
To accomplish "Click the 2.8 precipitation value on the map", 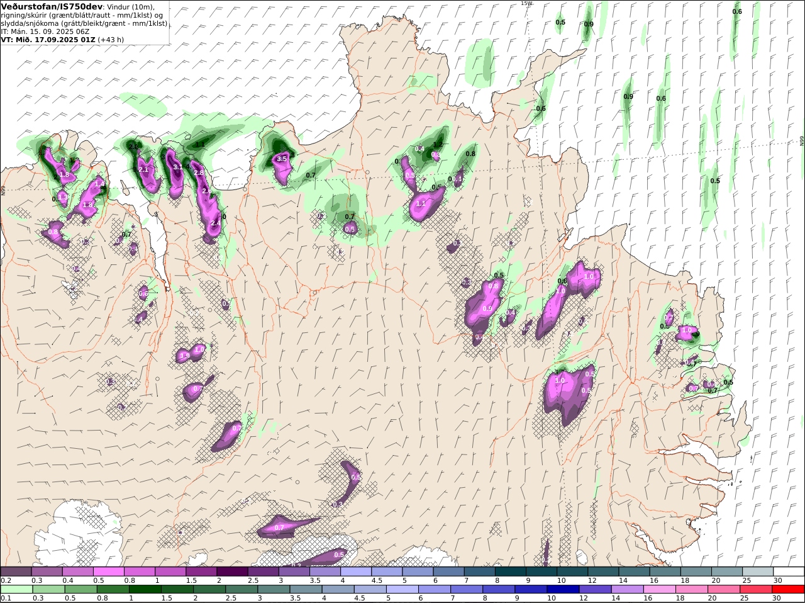I will pos(199,172).
